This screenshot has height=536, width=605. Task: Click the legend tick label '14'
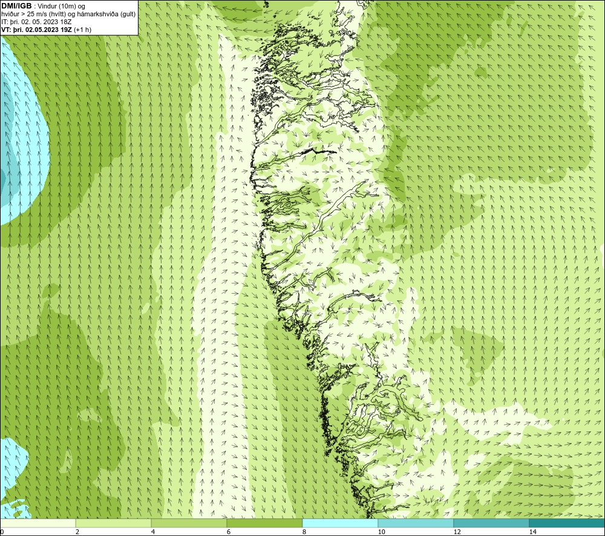[x=533, y=532]
